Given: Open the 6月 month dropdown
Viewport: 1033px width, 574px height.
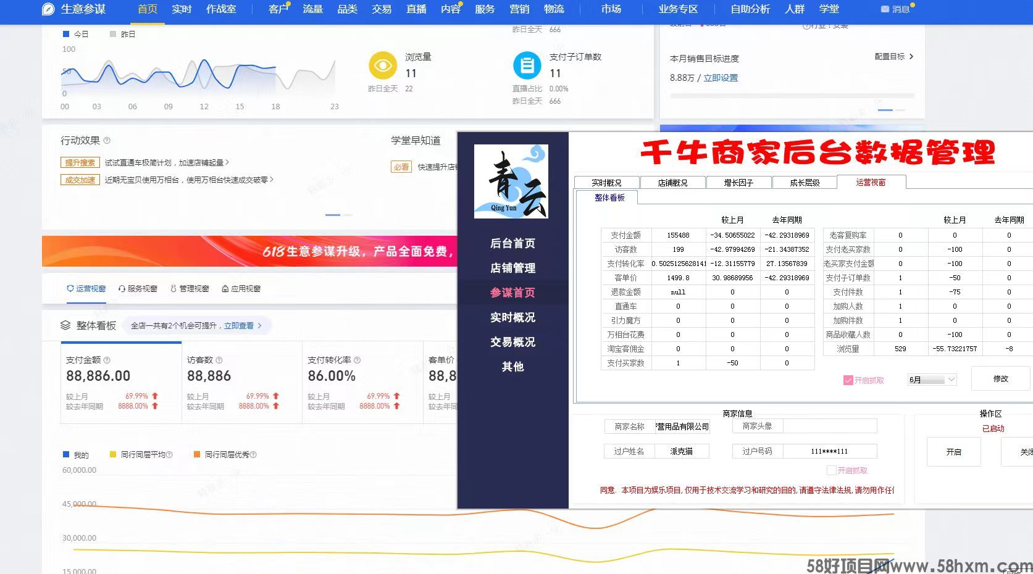Looking at the screenshot, I should click(x=932, y=380).
